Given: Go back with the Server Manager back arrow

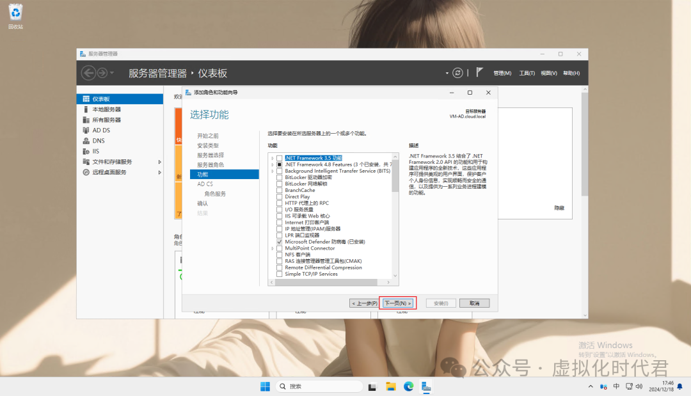Looking at the screenshot, I should click(88, 73).
